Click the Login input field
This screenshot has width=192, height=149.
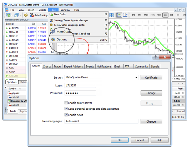point(80,85)
